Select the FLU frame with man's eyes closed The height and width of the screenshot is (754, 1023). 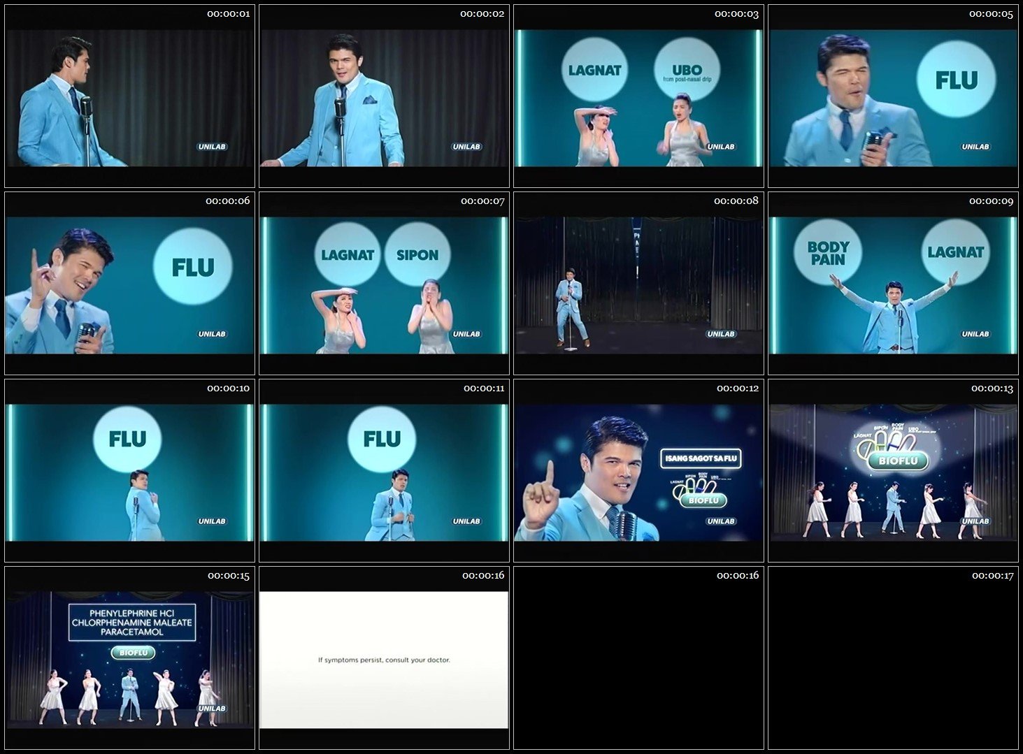893,96
